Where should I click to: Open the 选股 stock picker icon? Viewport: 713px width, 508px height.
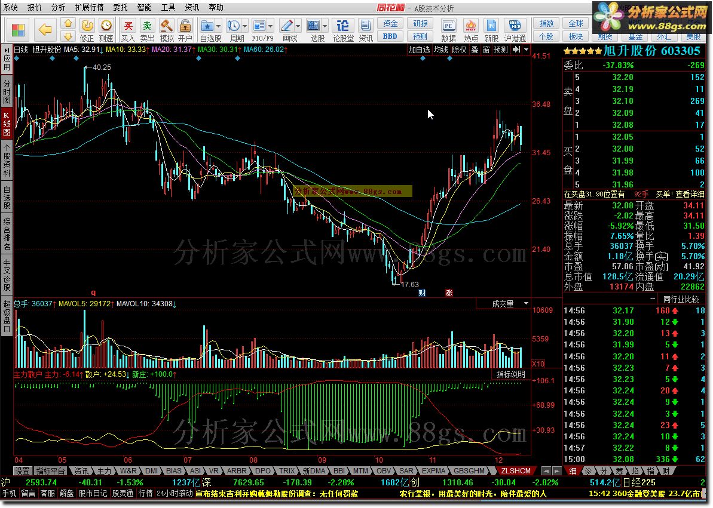pos(313,26)
